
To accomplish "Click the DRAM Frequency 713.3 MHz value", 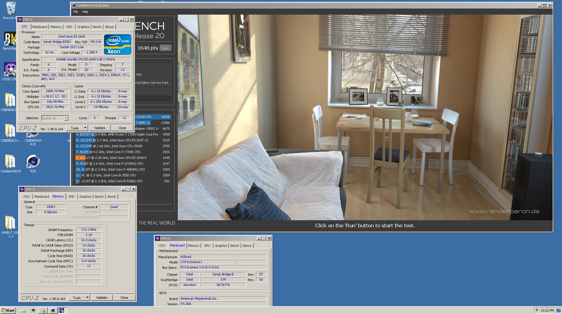I will (x=89, y=230).
